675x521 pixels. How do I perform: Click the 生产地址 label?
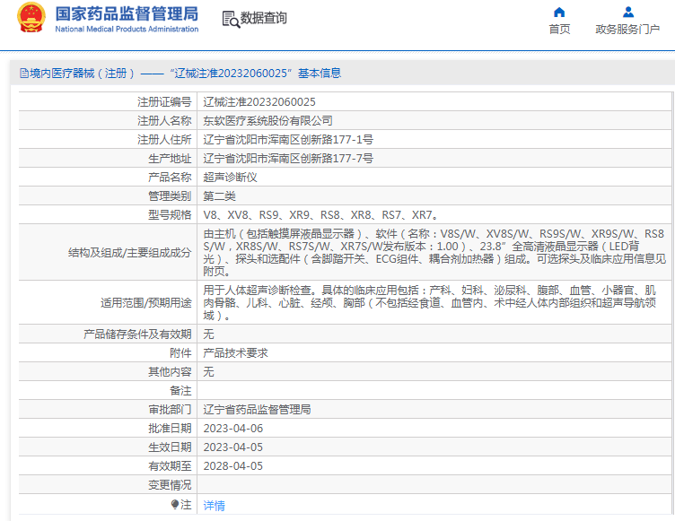coord(170,159)
